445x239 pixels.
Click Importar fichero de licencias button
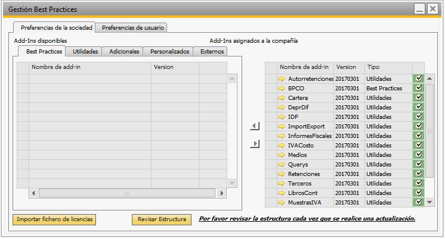54,219
